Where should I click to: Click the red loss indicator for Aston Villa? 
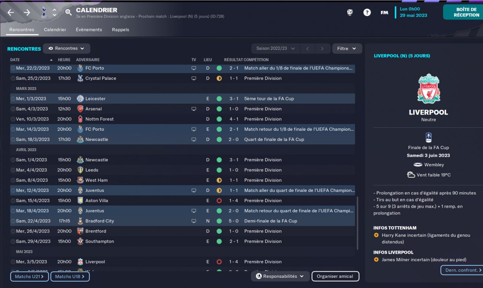coord(219,201)
